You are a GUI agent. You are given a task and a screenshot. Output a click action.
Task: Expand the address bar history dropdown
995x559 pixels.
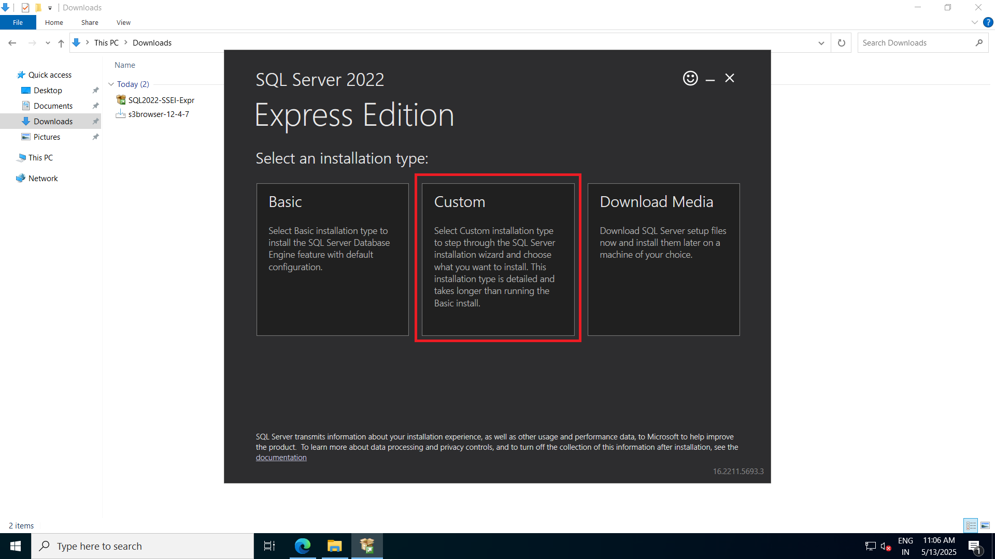tap(821, 43)
